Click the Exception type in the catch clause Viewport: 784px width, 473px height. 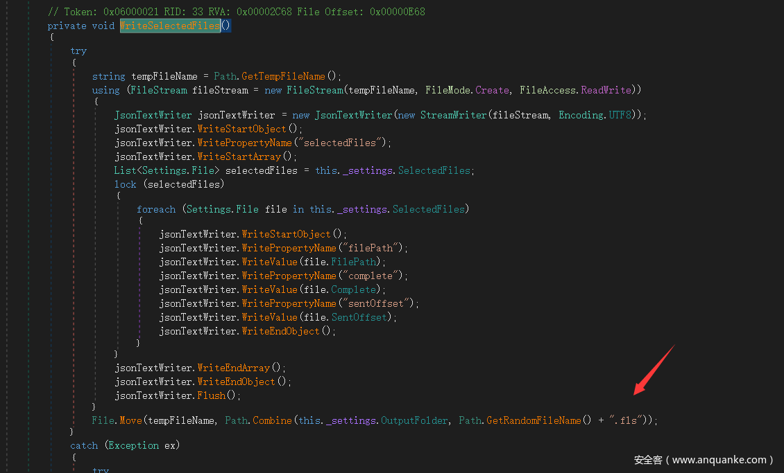pyautogui.click(x=134, y=445)
